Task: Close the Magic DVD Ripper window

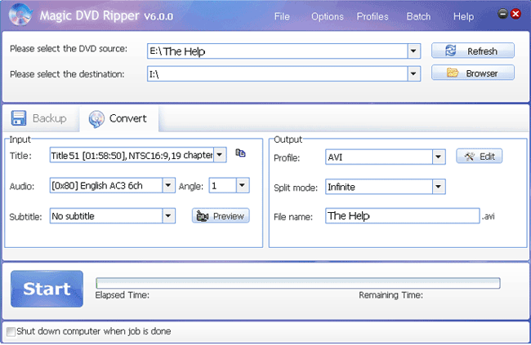Action: point(515,15)
